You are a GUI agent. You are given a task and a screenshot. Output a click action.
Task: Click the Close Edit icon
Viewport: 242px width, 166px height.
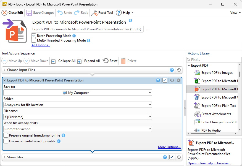[4, 13]
